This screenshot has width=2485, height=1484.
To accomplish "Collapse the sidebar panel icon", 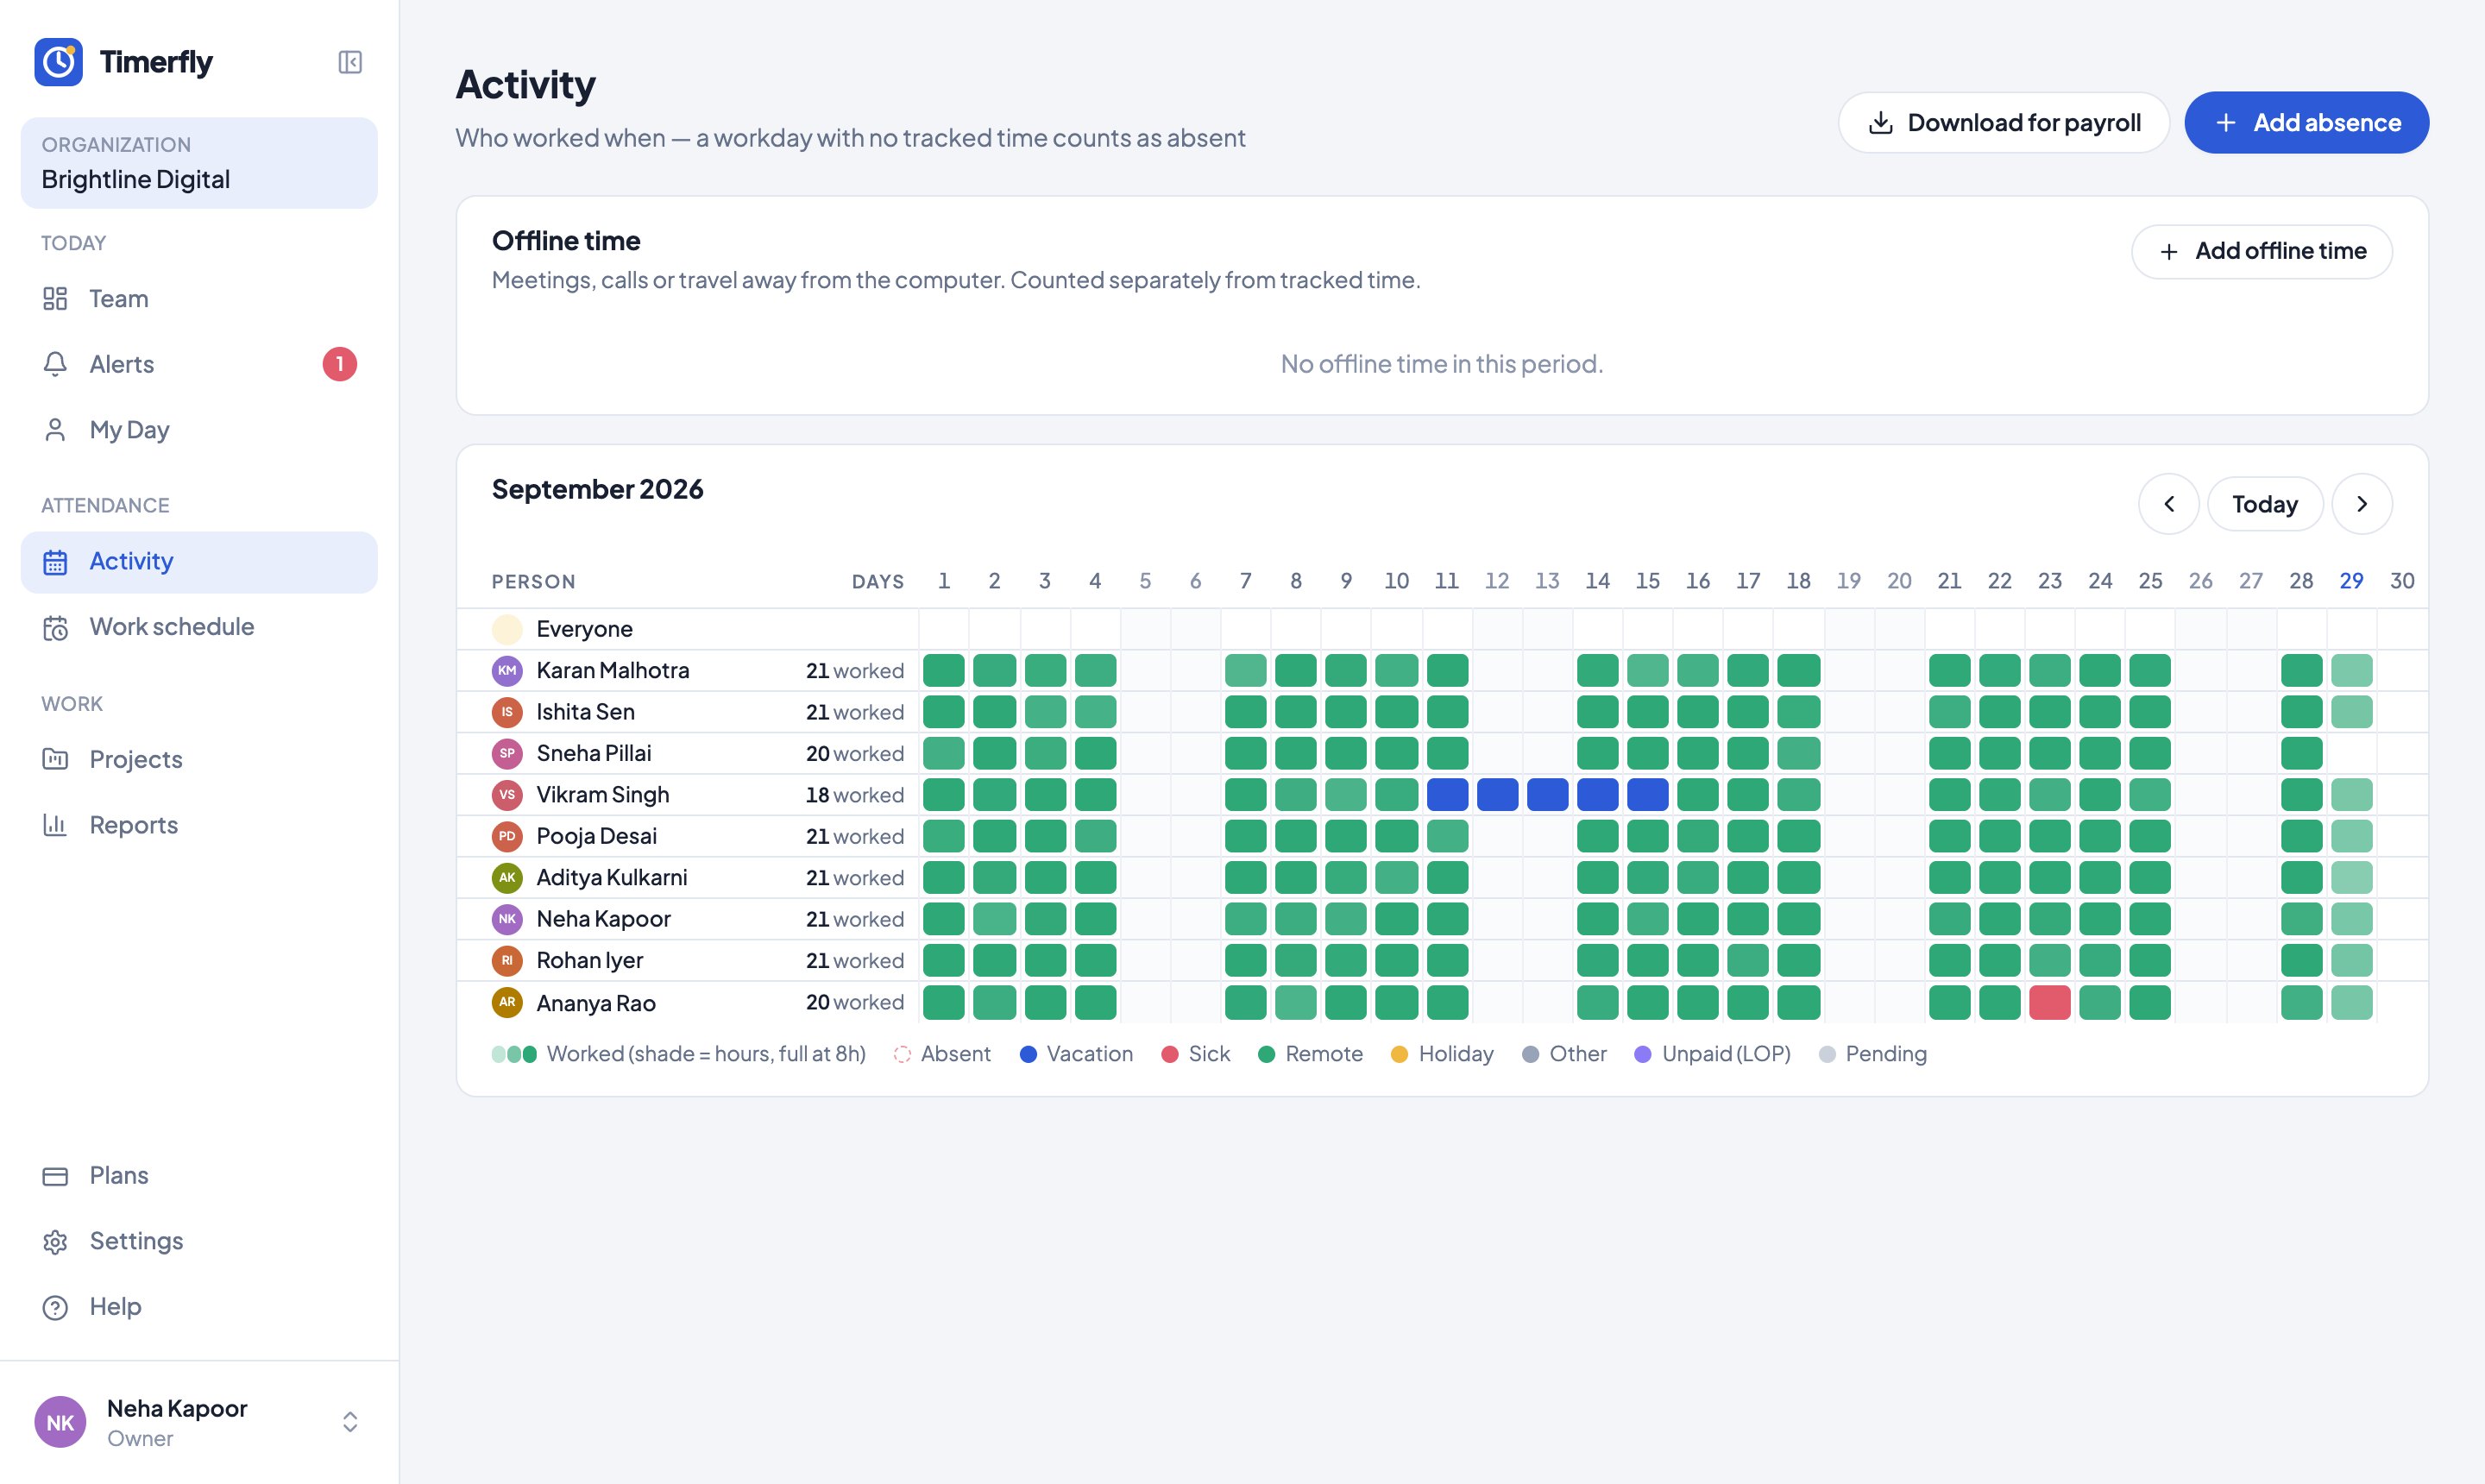I will click(x=350, y=62).
